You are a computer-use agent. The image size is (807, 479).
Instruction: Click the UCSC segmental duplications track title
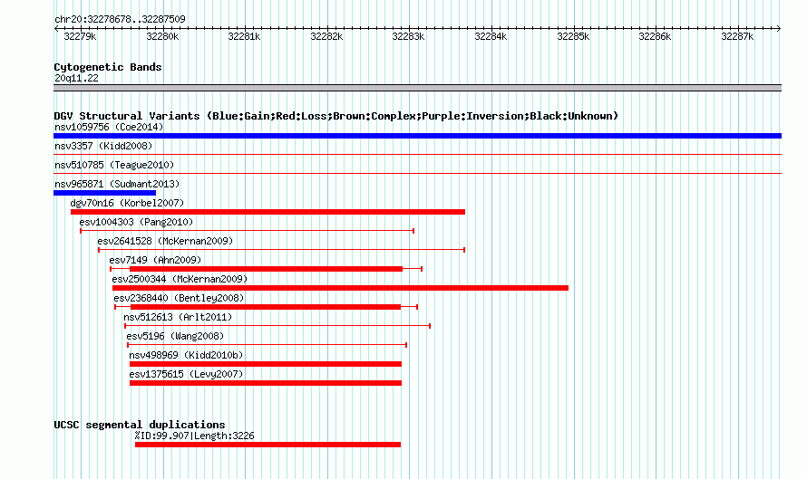pyautogui.click(x=140, y=425)
